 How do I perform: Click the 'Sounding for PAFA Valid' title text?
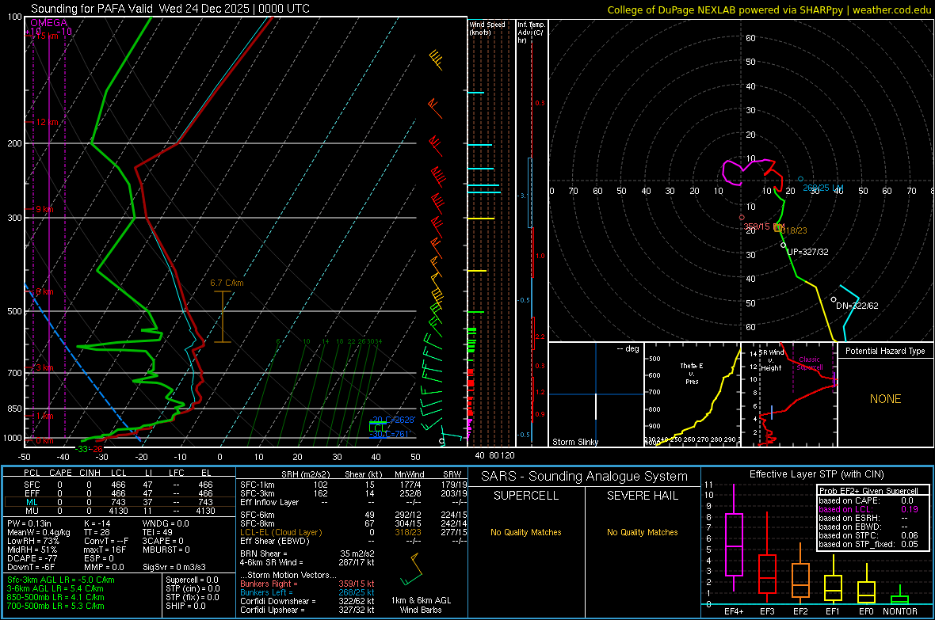(x=92, y=9)
